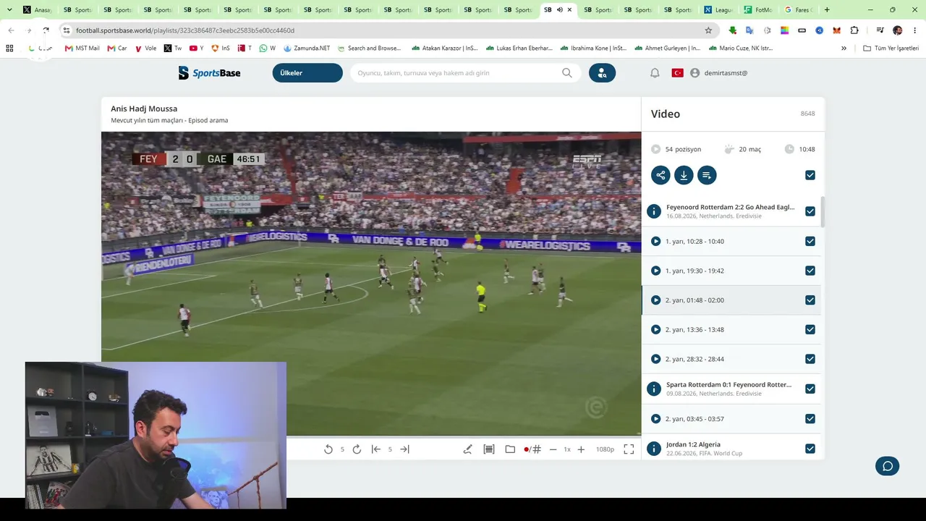Viewport: 926px width, 521px height.
Task: Uncheck the 2. yarı 13:36 - 13:48 clip
Action: click(x=810, y=329)
